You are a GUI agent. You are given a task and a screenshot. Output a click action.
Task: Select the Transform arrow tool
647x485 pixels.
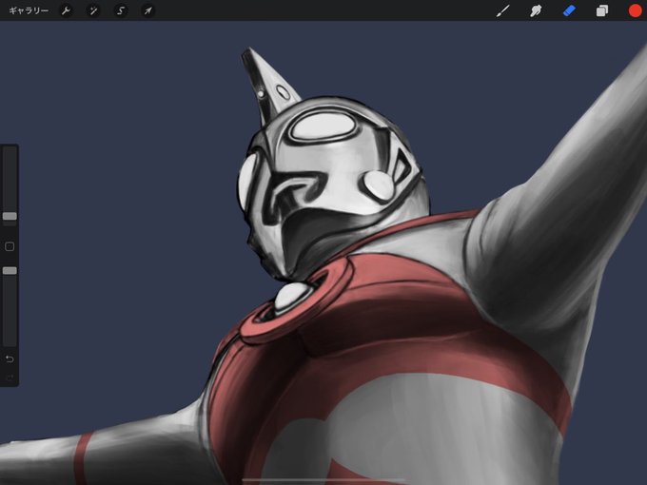[x=147, y=10]
